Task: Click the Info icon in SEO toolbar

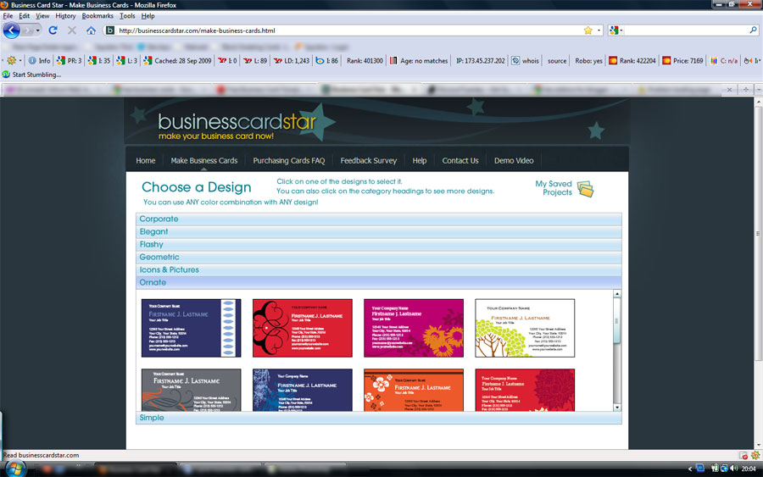Action: coord(39,61)
